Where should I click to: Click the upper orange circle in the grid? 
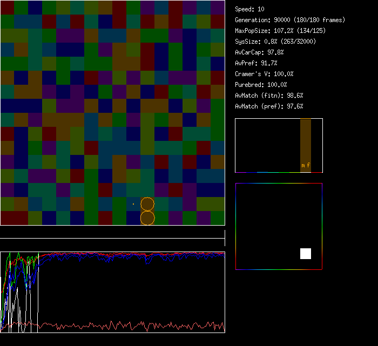(x=147, y=204)
